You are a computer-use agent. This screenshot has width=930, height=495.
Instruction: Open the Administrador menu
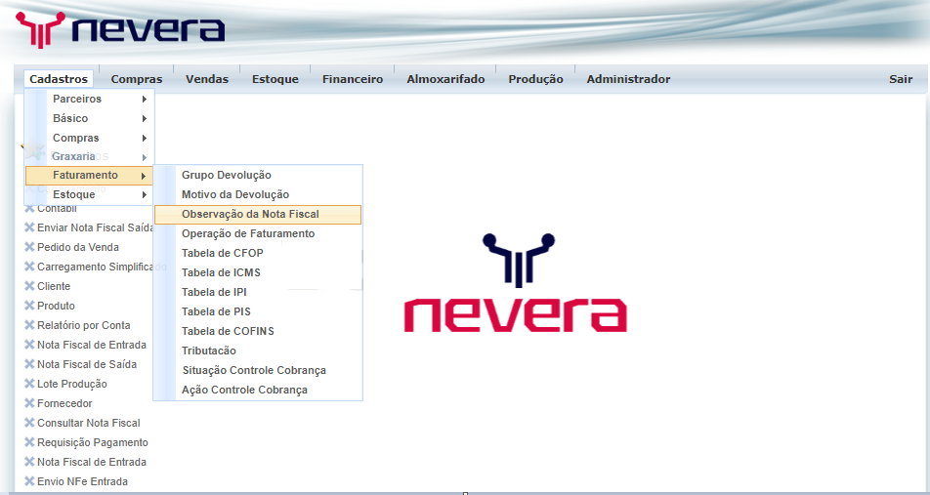(x=629, y=79)
